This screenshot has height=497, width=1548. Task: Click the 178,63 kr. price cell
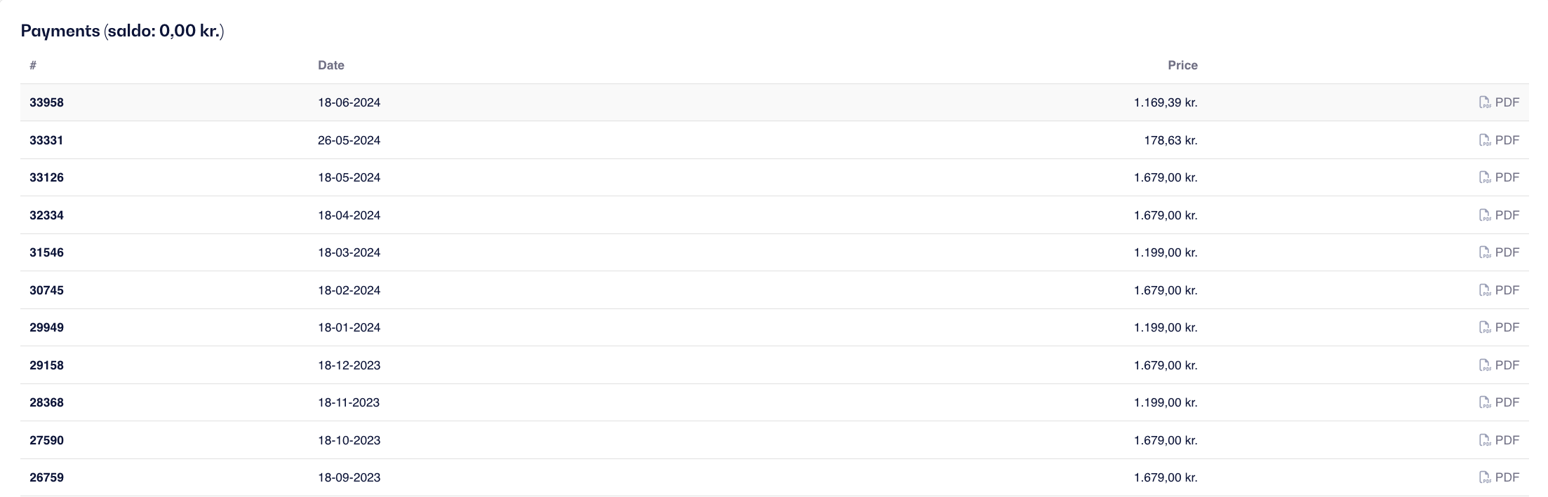point(1170,140)
